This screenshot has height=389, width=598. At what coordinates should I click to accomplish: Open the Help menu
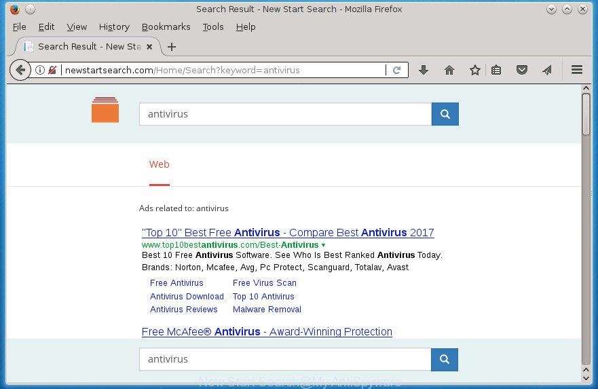(246, 27)
